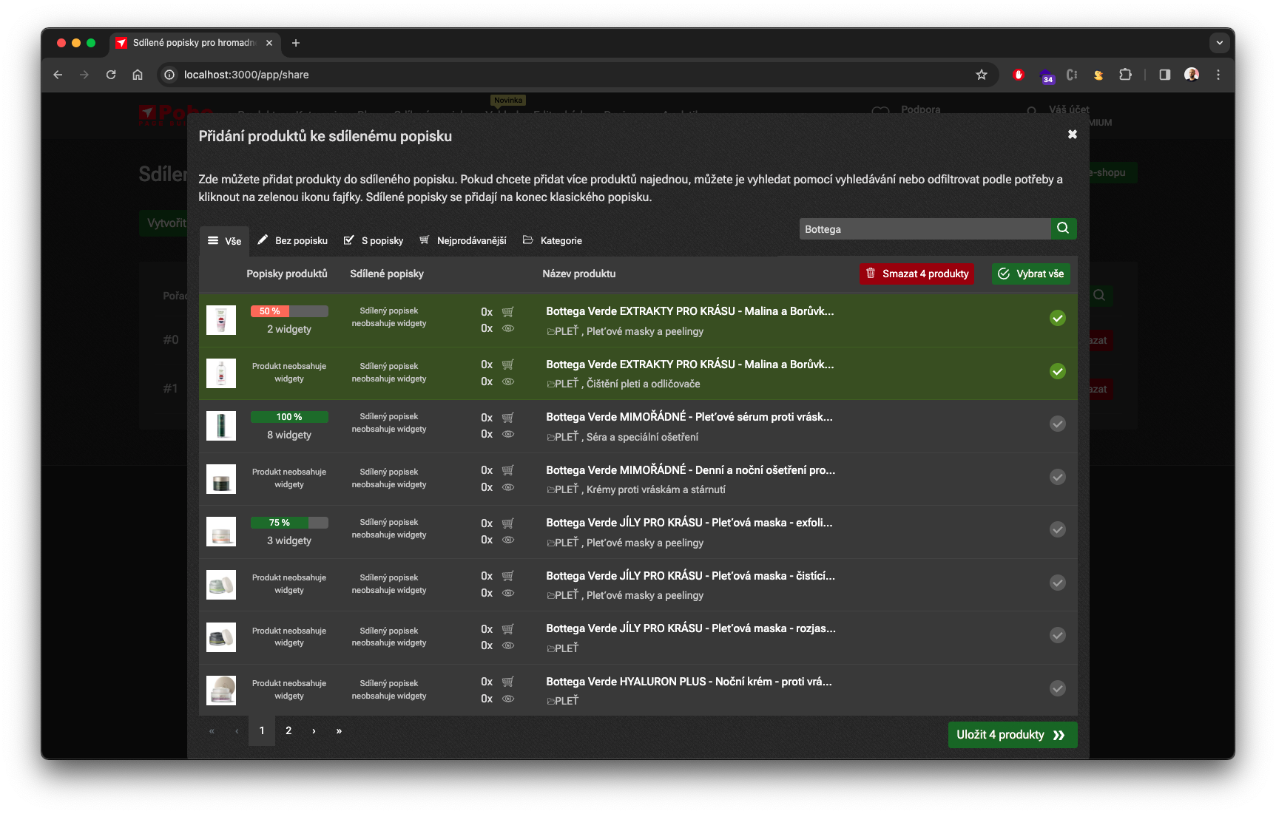
Task: Switch to the Vše tab
Action: tap(224, 241)
